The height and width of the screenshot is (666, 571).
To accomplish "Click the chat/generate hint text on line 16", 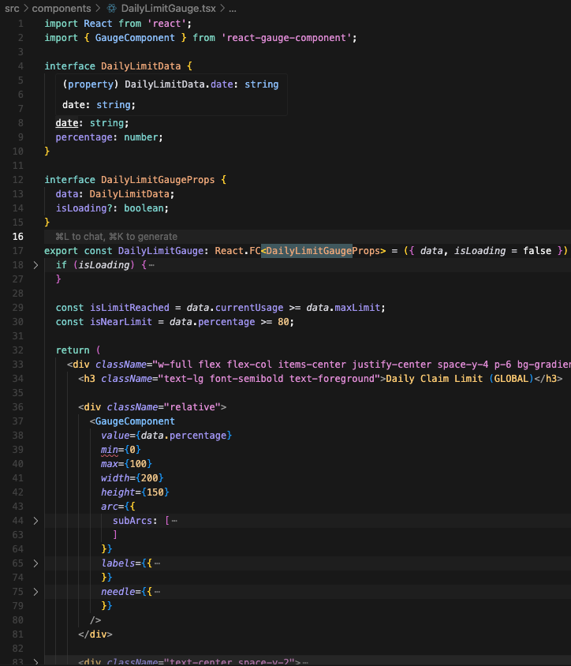I will pos(116,237).
